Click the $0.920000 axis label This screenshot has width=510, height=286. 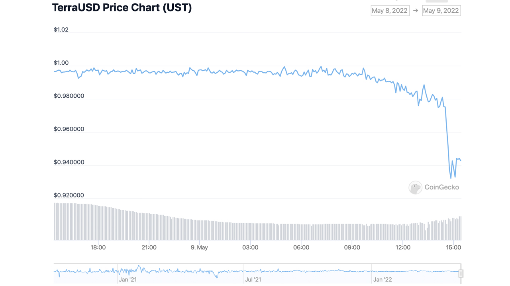(69, 195)
